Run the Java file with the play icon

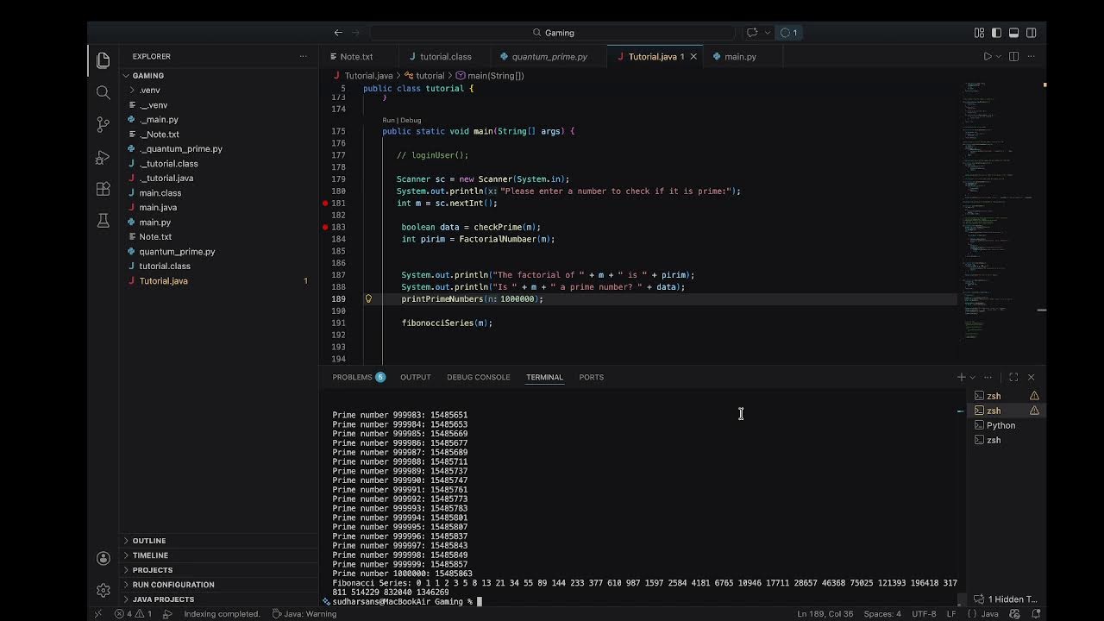coord(988,57)
